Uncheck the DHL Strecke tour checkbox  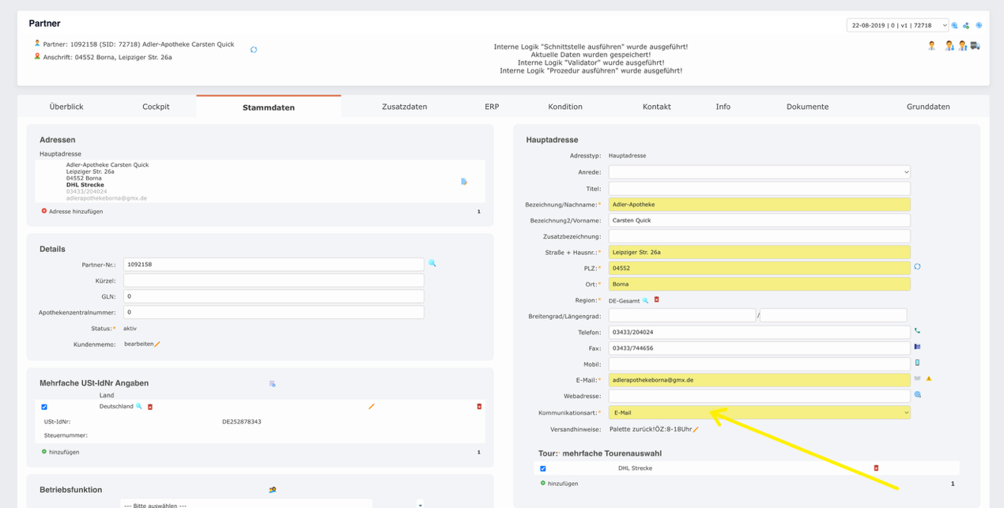543,468
